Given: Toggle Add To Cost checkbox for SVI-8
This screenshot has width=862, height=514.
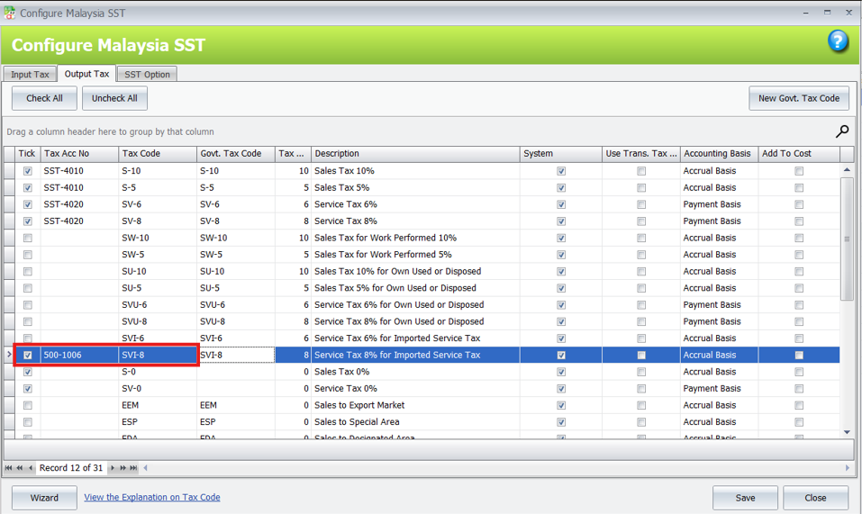Looking at the screenshot, I should (x=799, y=356).
